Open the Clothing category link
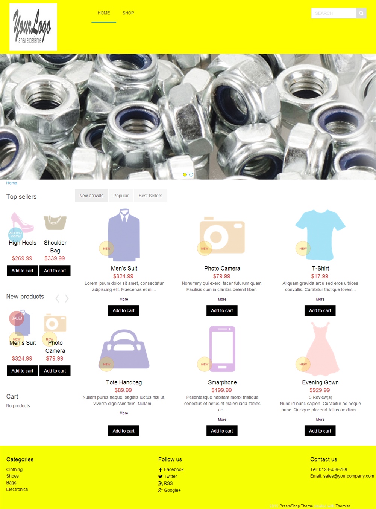This screenshot has height=509, width=376. [x=14, y=469]
